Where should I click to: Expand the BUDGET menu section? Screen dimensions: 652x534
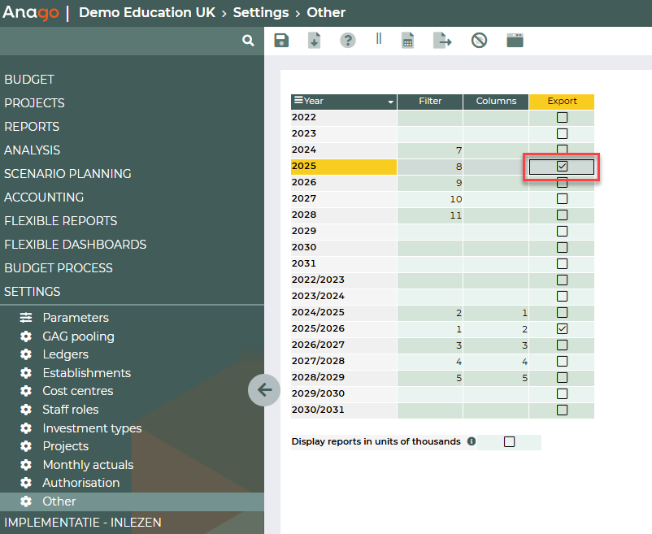click(x=29, y=80)
